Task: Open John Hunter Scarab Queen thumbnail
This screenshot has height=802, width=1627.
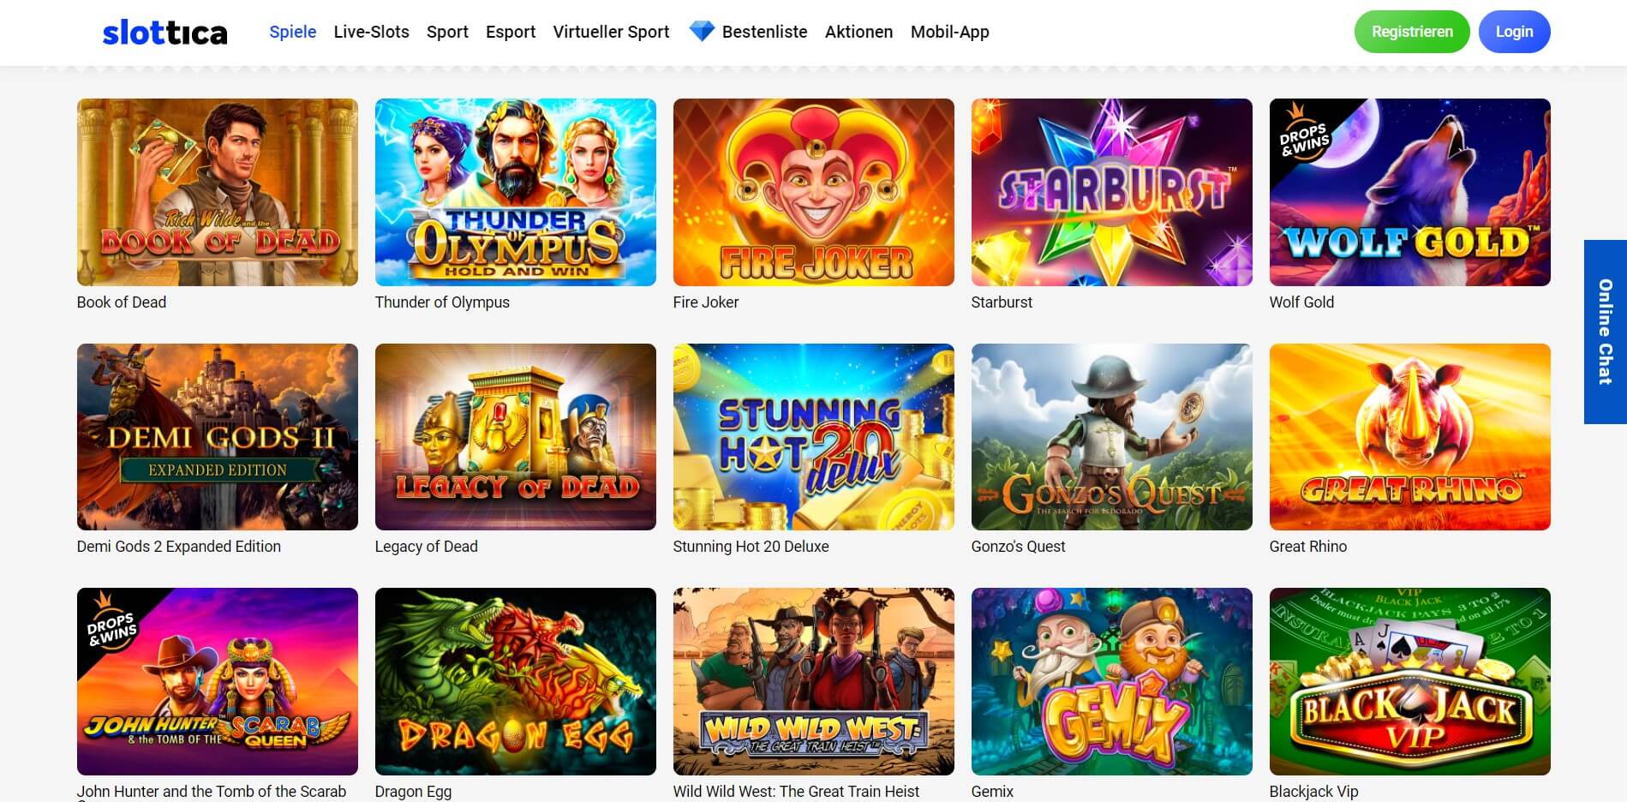Action: pos(218,681)
